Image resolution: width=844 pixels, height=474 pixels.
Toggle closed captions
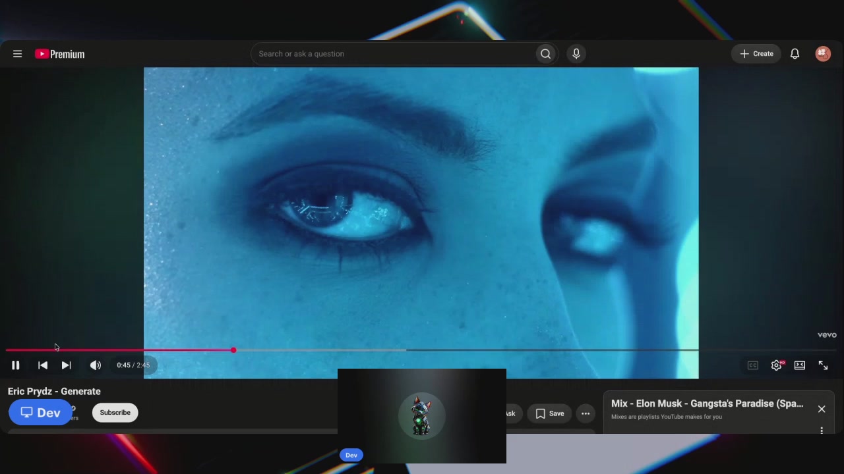[752, 365]
